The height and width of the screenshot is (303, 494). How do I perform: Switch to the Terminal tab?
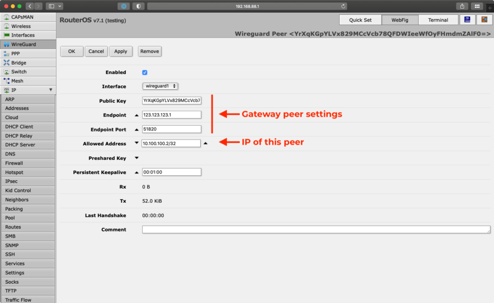tap(438, 20)
